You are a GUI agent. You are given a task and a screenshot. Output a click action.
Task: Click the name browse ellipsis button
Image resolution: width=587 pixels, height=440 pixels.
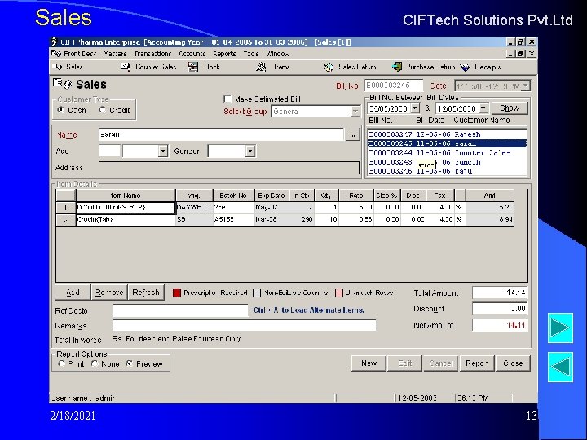tap(353, 134)
